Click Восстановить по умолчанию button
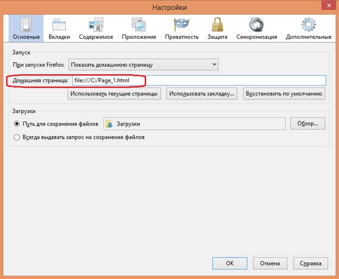The width and height of the screenshot is (339, 279). pyautogui.click(x=284, y=94)
